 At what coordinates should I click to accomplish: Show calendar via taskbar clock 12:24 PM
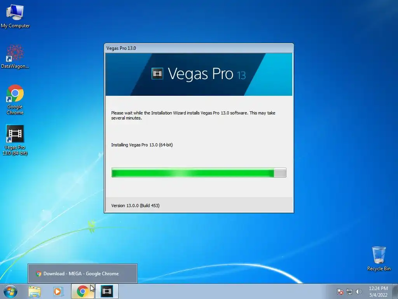378,292
